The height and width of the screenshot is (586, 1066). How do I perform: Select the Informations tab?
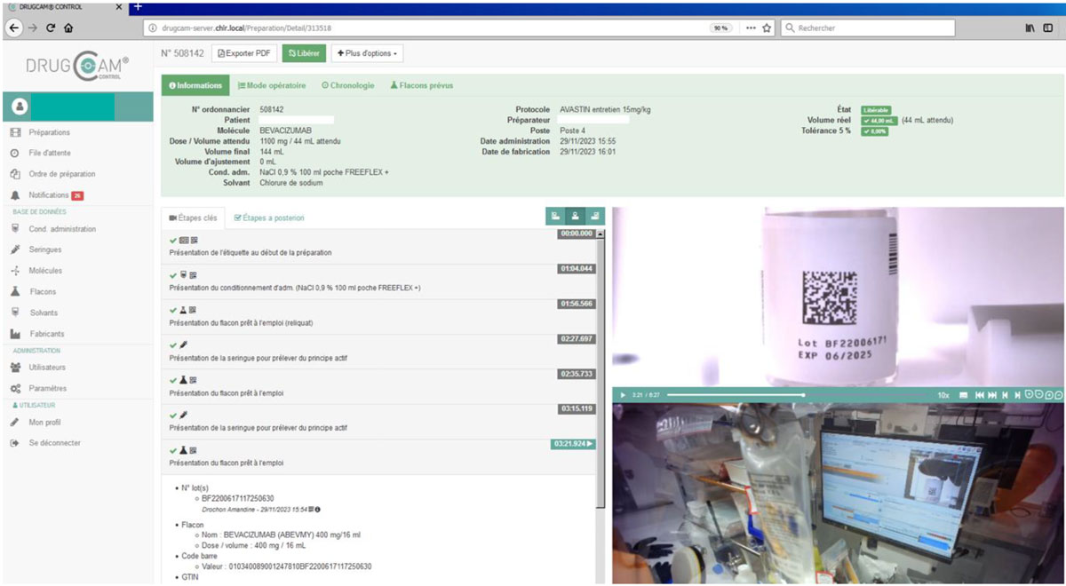point(195,86)
